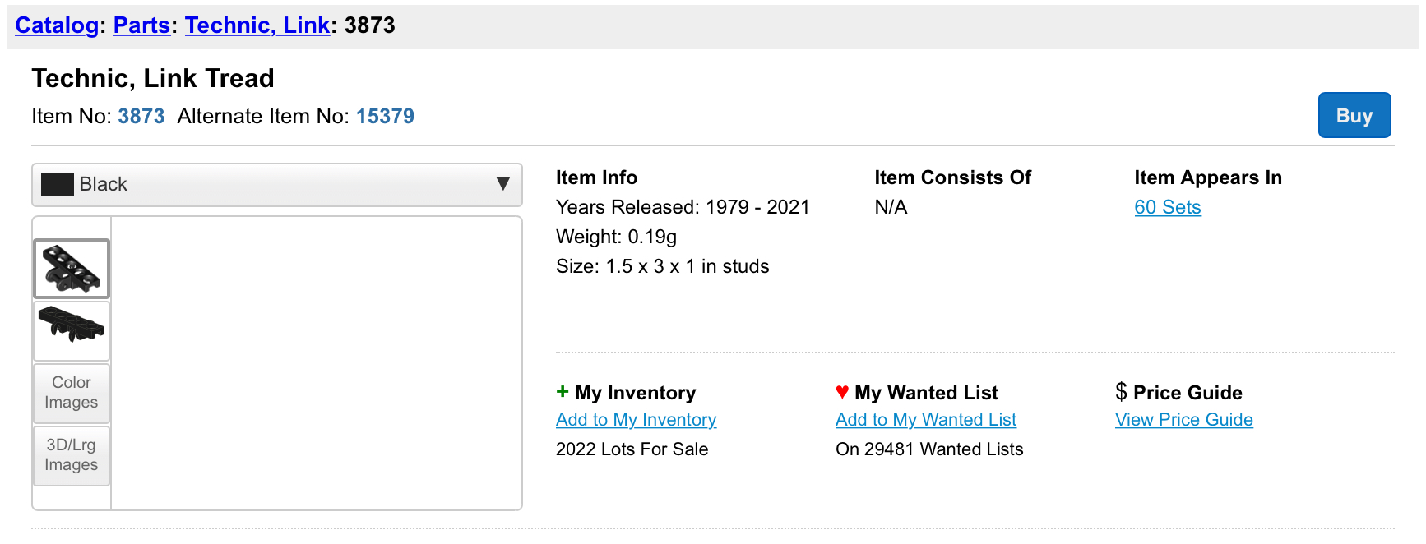This screenshot has width=1426, height=544.
Task: Open the Color Images tab
Action: [x=72, y=393]
